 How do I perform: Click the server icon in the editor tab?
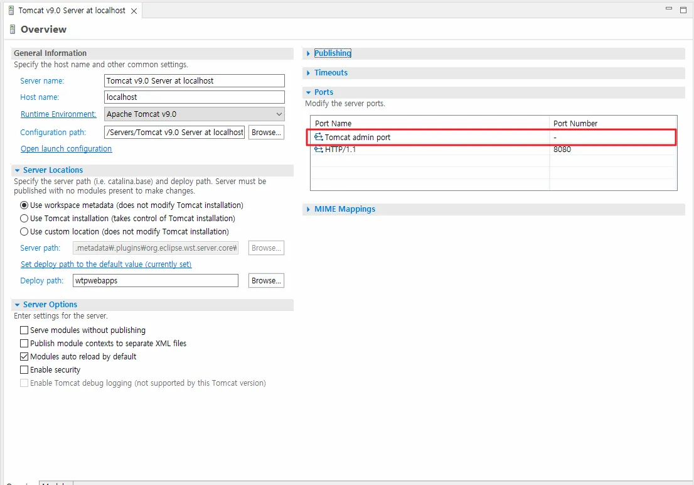(x=11, y=11)
